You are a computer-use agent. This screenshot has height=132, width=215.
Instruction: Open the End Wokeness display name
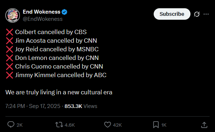[41, 12]
